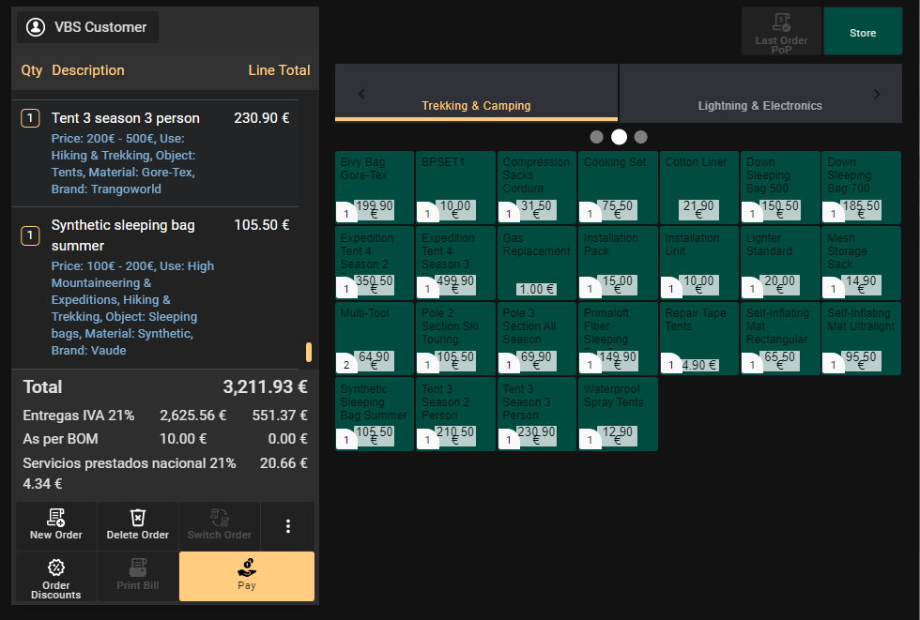The height and width of the screenshot is (620, 920).
Task: Click quantity box of Tent 3 season line
Action: (x=30, y=118)
